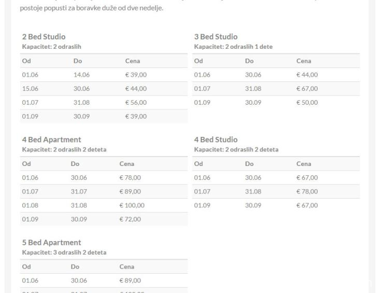Click the 4 Bed Studio heading
Screen dimensions: 379x293
pos(216,139)
